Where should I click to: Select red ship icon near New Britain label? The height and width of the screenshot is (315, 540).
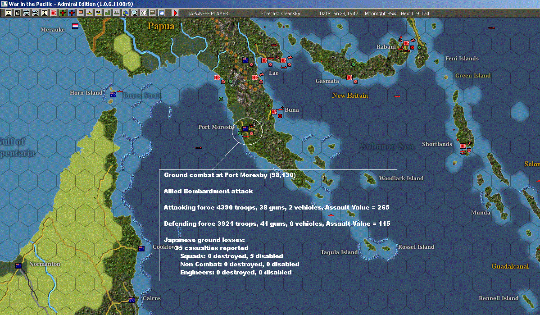coord(397,96)
